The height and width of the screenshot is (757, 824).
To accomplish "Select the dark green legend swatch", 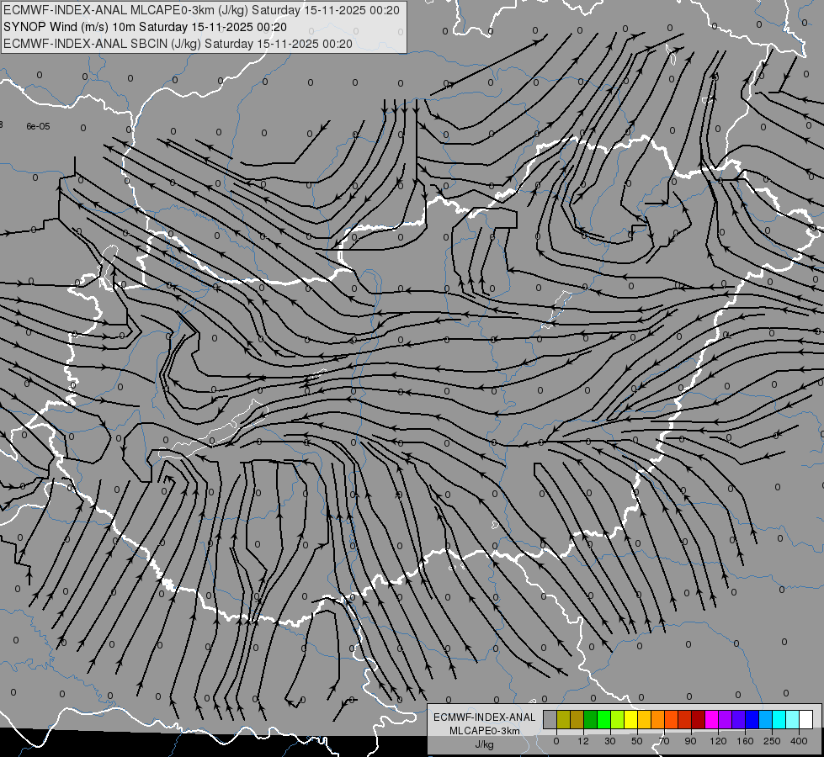I will tap(591, 719).
